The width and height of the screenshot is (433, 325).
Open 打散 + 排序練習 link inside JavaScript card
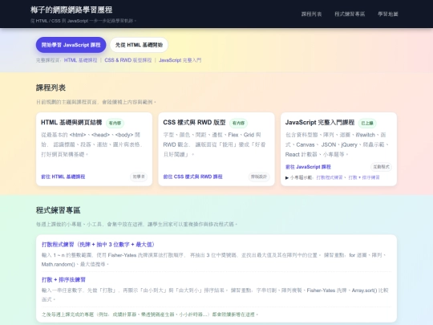tap(364, 177)
